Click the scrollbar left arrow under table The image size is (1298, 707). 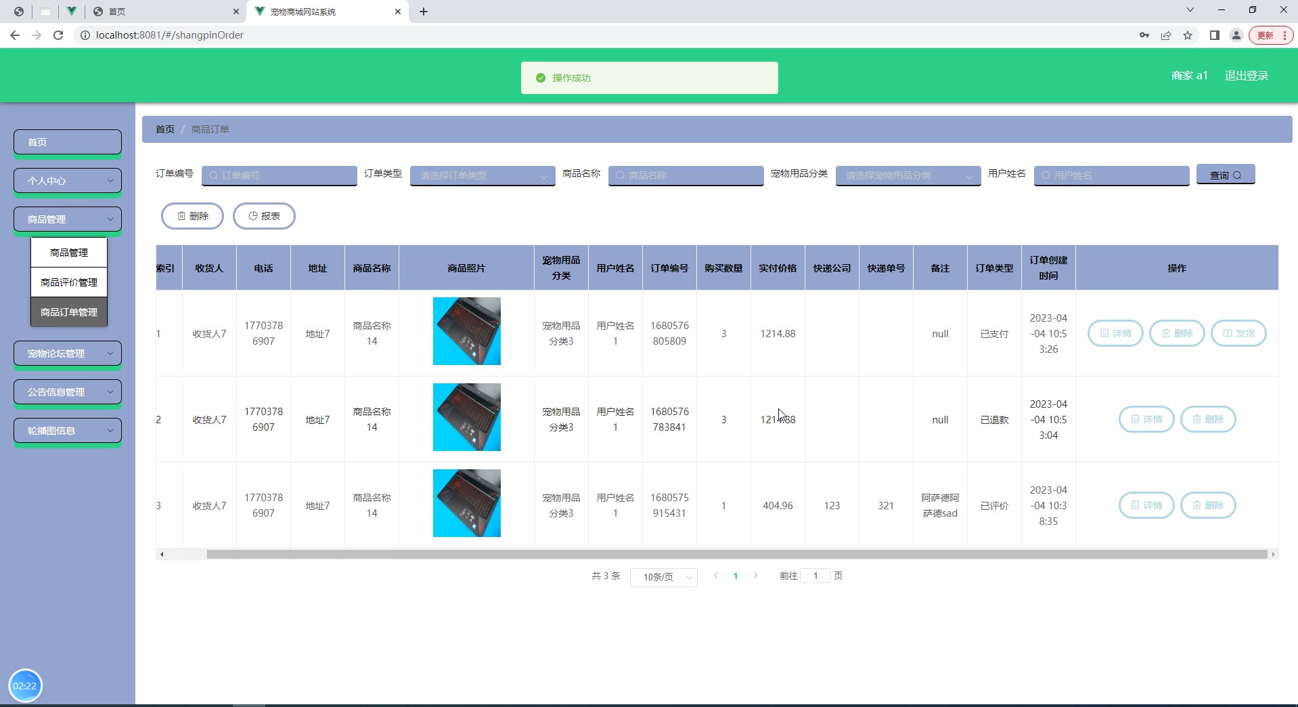161,554
